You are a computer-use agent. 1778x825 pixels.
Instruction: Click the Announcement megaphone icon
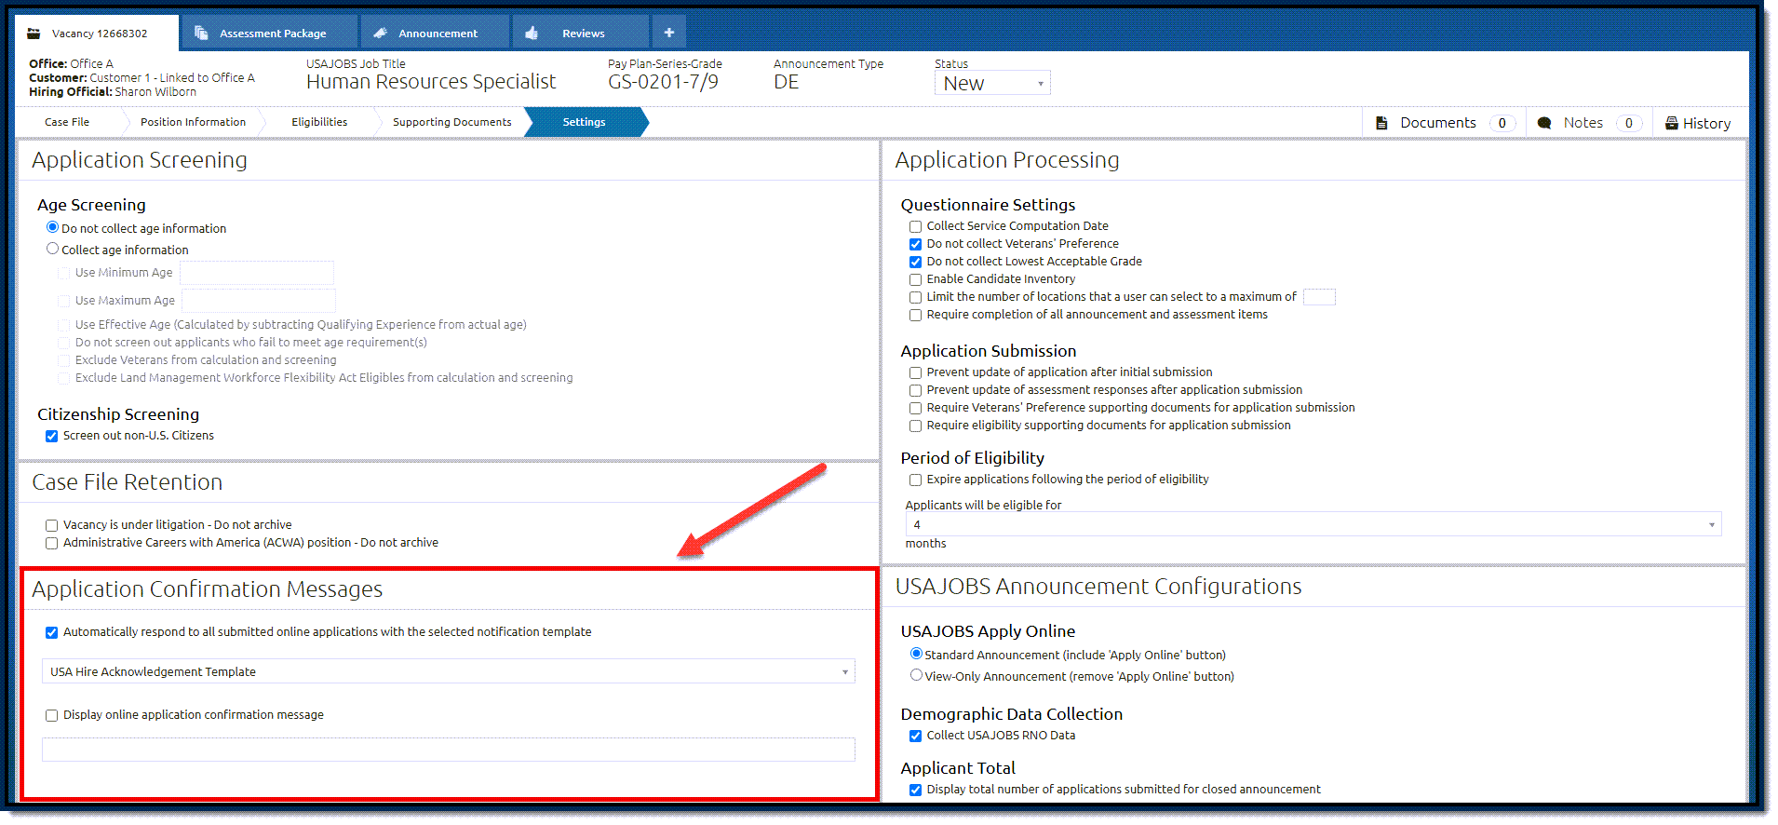[x=380, y=33]
